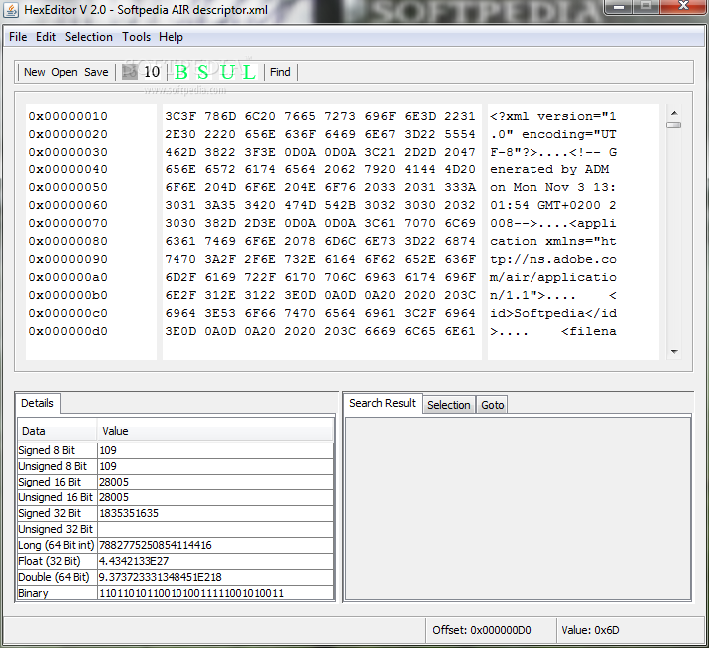Viewport: 709px width, 648px height.
Task: Click hex word 706C in the 0xa0 row
Action: pos(340,277)
